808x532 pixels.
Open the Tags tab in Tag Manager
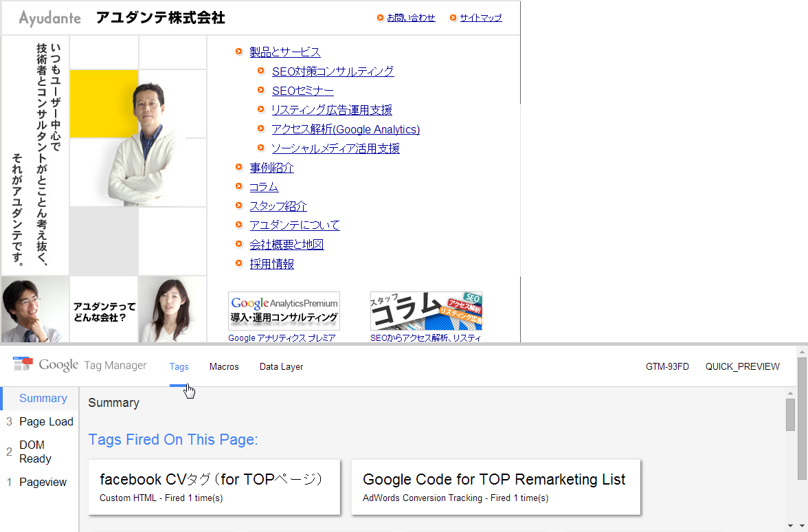pos(179,366)
